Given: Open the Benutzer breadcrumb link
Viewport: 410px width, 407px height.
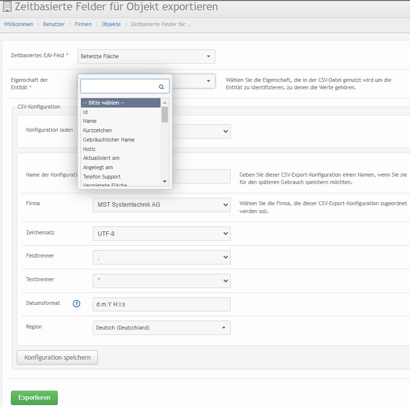Looking at the screenshot, I should pos(54,24).
